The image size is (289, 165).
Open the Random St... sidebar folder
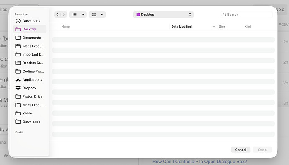(30, 63)
